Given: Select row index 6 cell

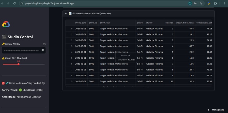Looking at the screenshot, I should tap(70, 64).
